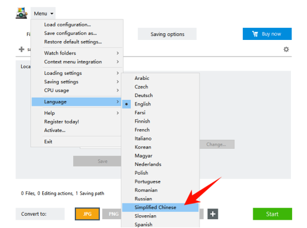This screenshot has width=307, height=228.
Task: Set language to Polish
Action: pos(160,173)
